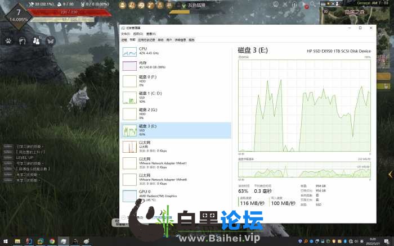394x246 pixels.
Task: Select the CPU performance entry
Action: pyautogui.click(x=176, y=52)
